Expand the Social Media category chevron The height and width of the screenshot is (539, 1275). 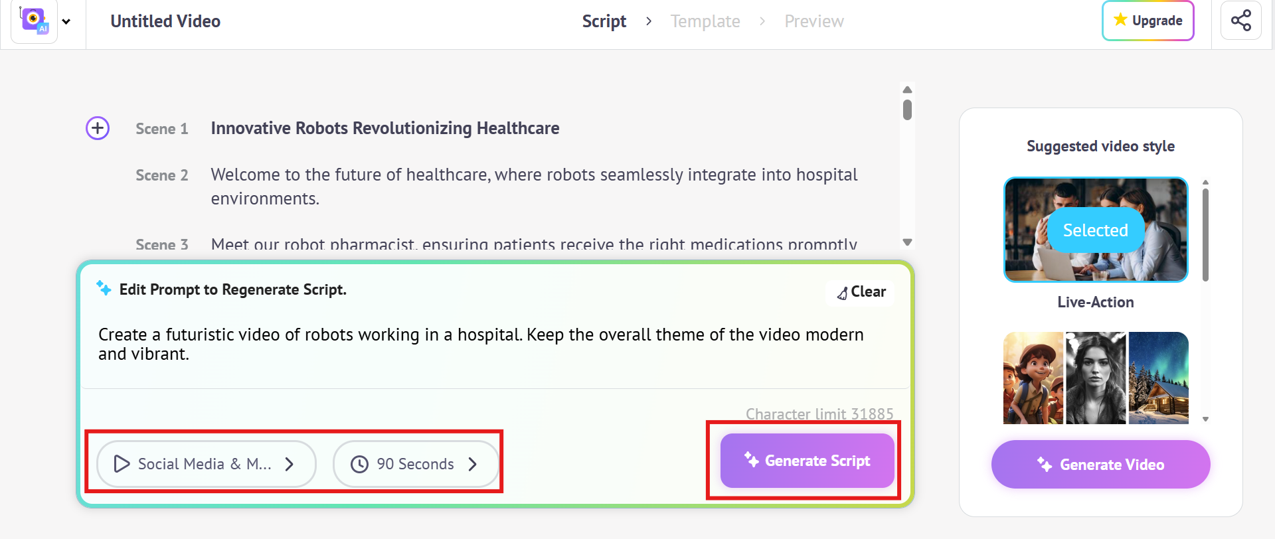290,464
